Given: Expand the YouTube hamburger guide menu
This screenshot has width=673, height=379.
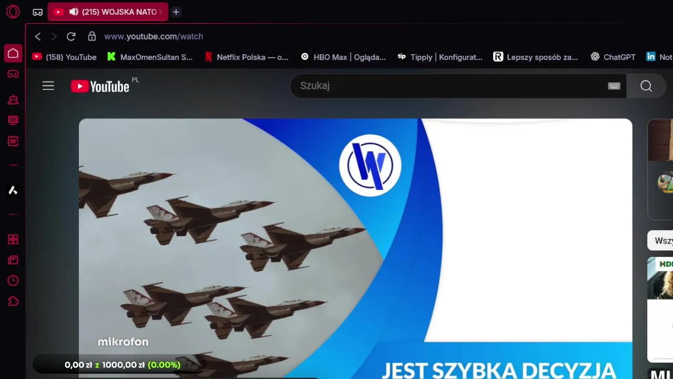Looking at the screenshot, I should tap(48, 86).
